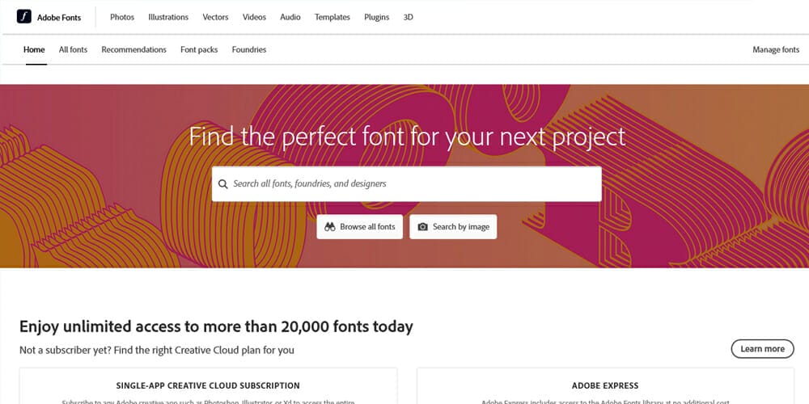Select the Home tab

coord(34,49)
